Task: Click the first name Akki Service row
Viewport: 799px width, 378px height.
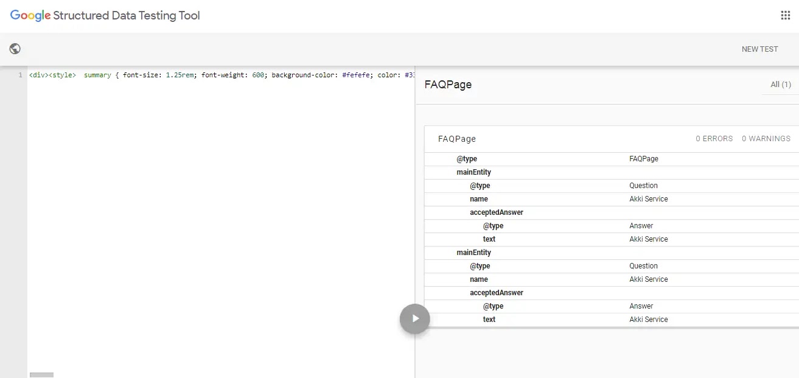Action: [612, 199]
